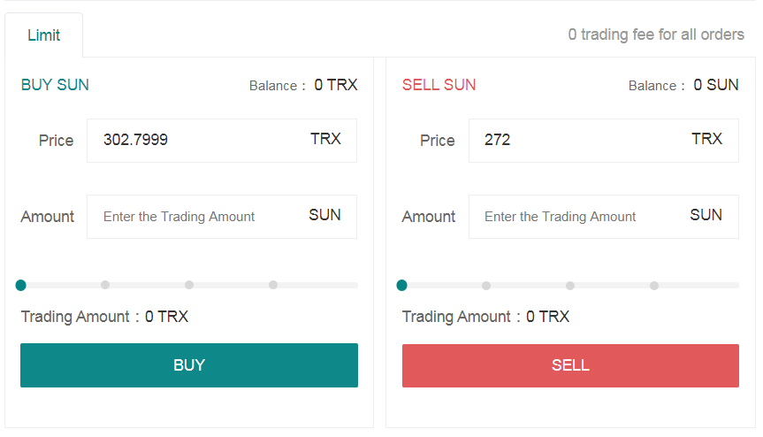Set sell slider to the second dot
Viewport: 763px width, 437px height.
pyautogui.click(x=486, y=285)
